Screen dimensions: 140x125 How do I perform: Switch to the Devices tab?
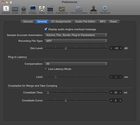click(28, 22)
